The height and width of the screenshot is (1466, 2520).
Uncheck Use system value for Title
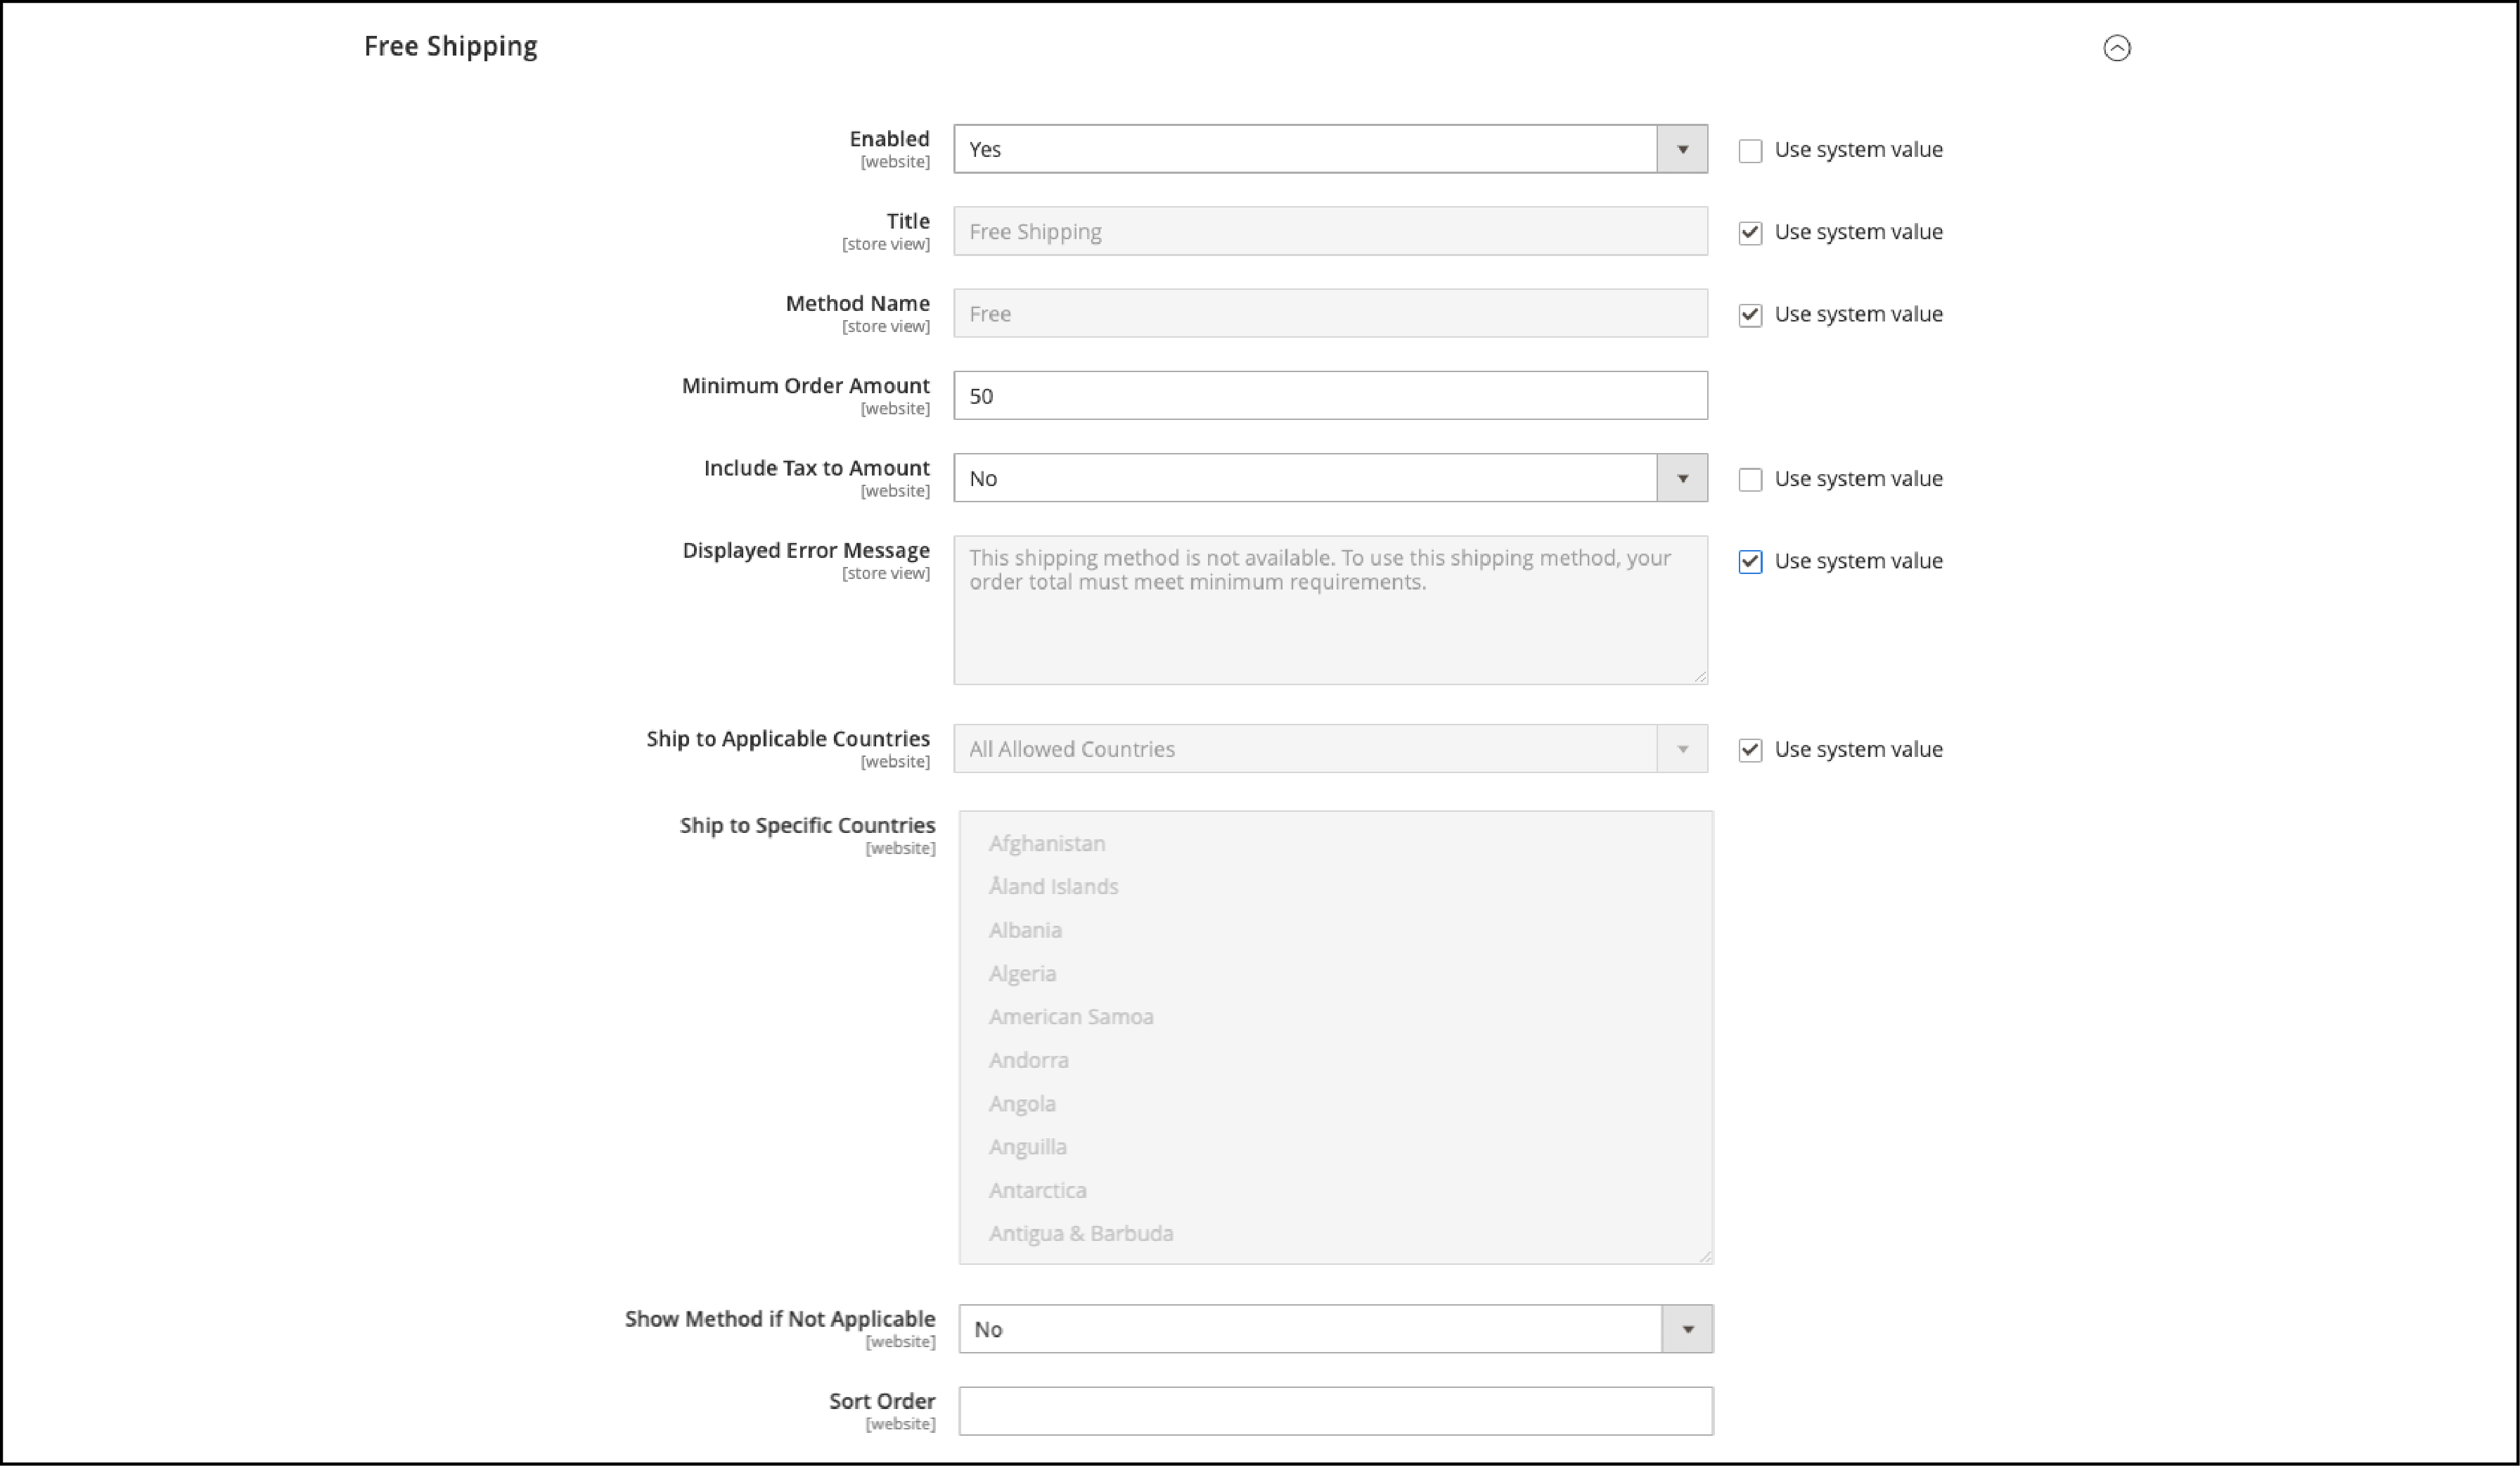[x=1749, y=233]
